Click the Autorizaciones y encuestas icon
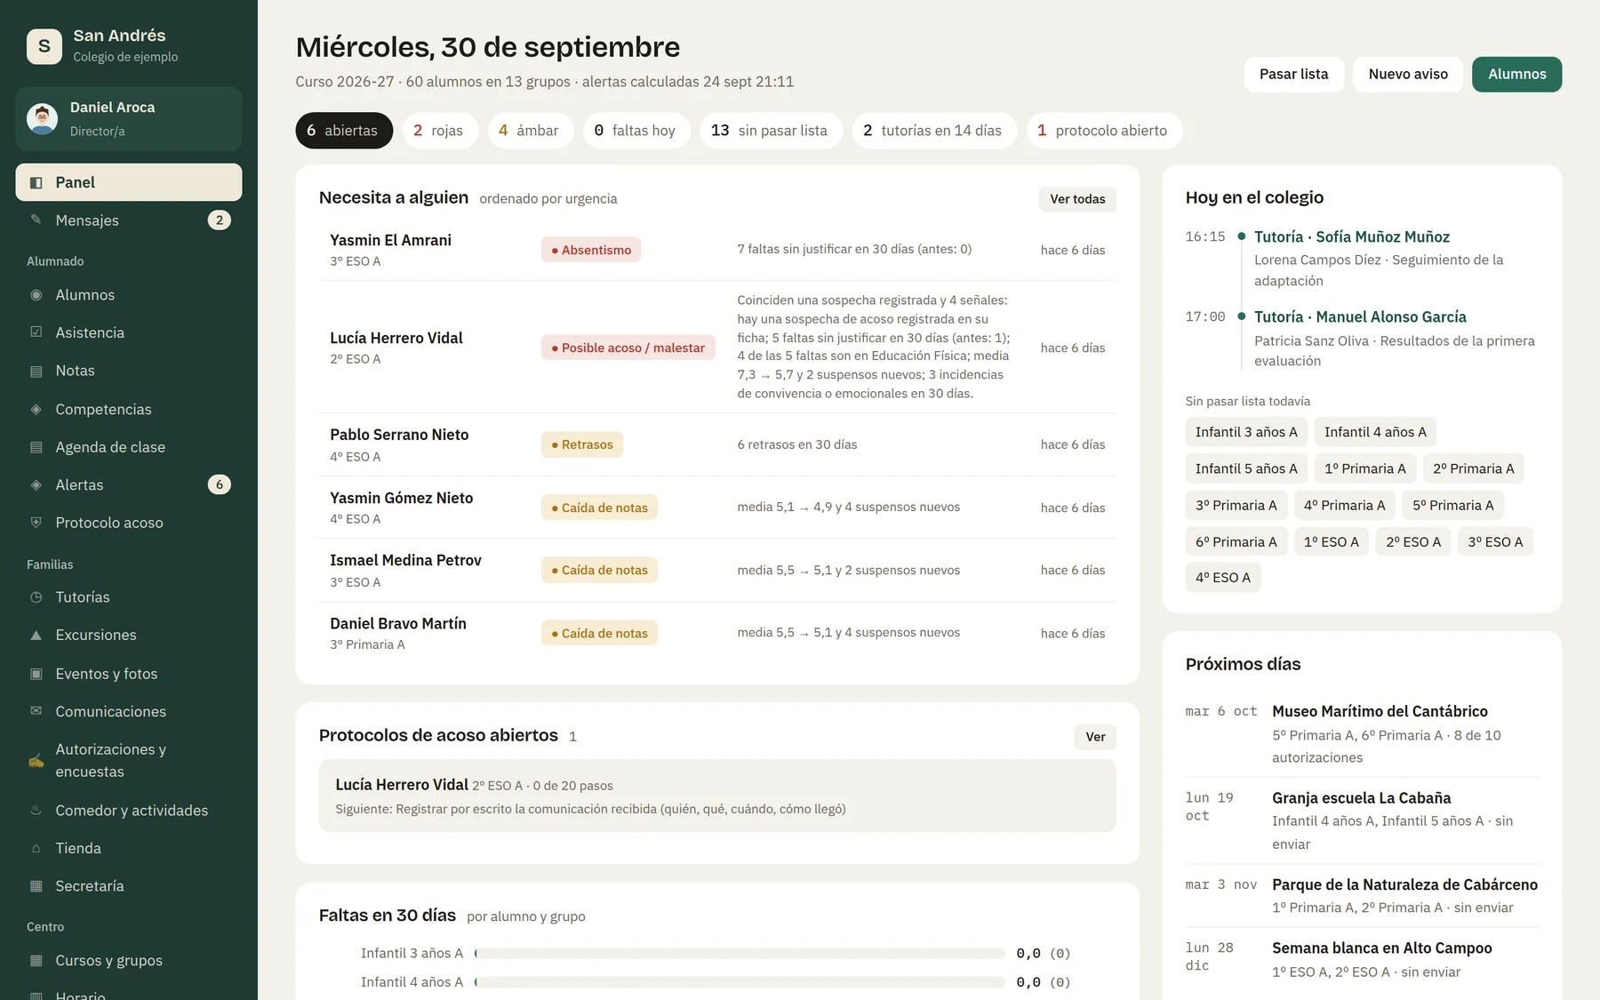This screenshot has height=1000, width=1600. click(36, 760)
